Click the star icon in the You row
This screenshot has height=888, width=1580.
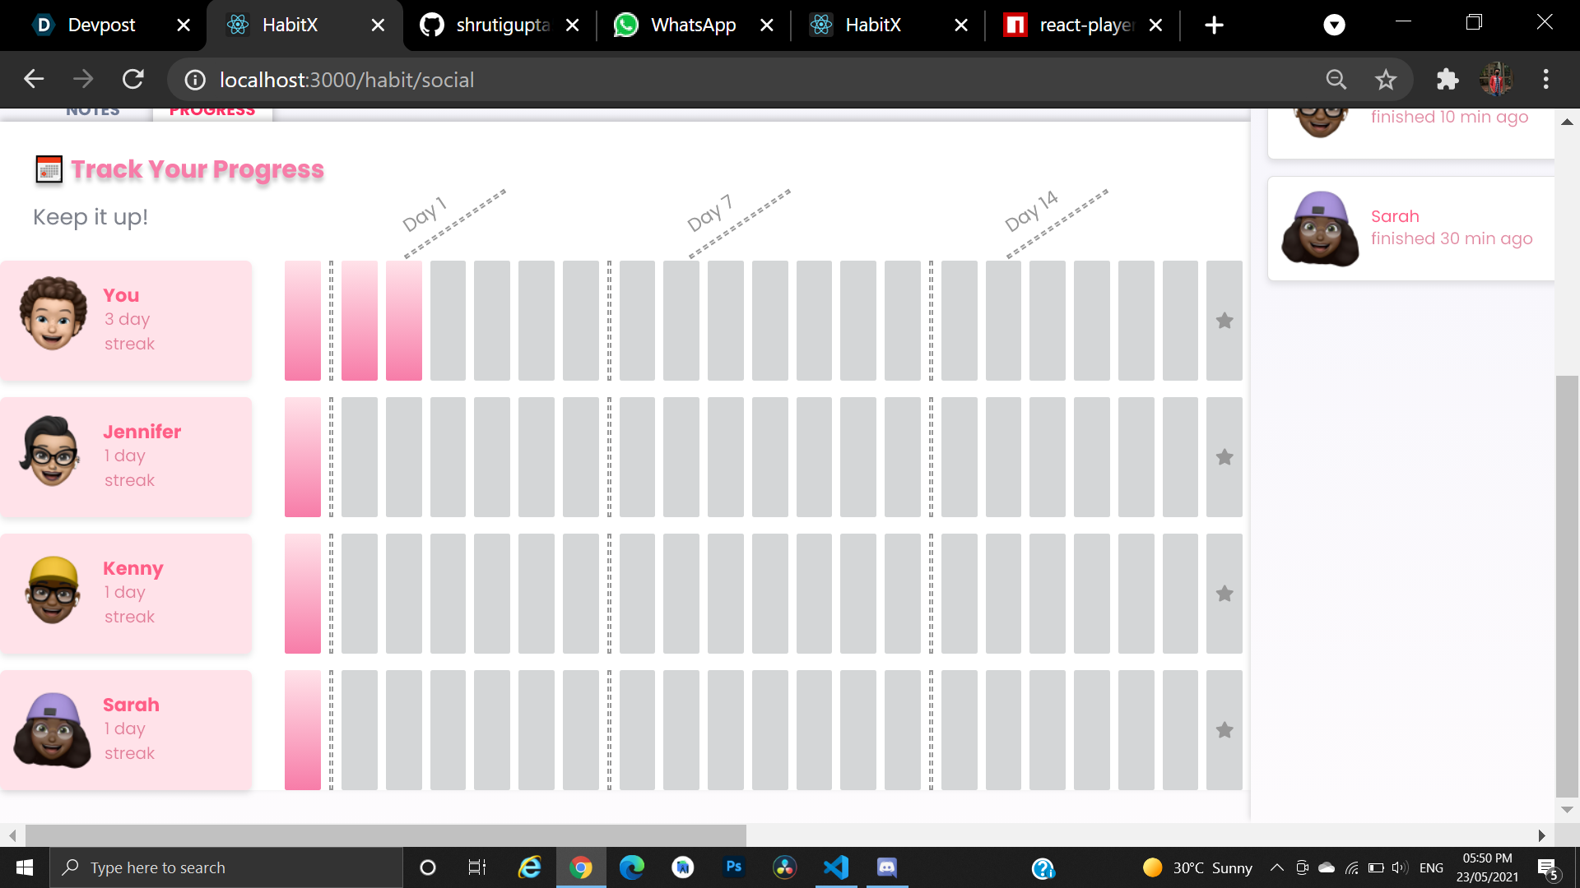click(1224, 321)
